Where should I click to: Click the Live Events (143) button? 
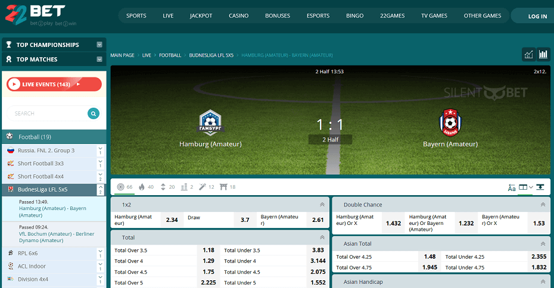[x=54, y=84]
